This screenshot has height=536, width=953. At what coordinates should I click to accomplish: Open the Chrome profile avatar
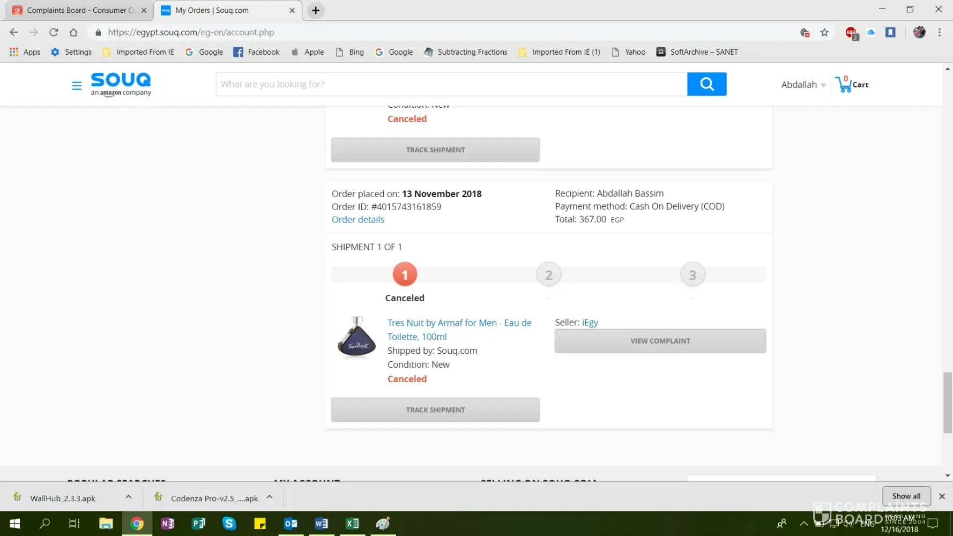919,33
